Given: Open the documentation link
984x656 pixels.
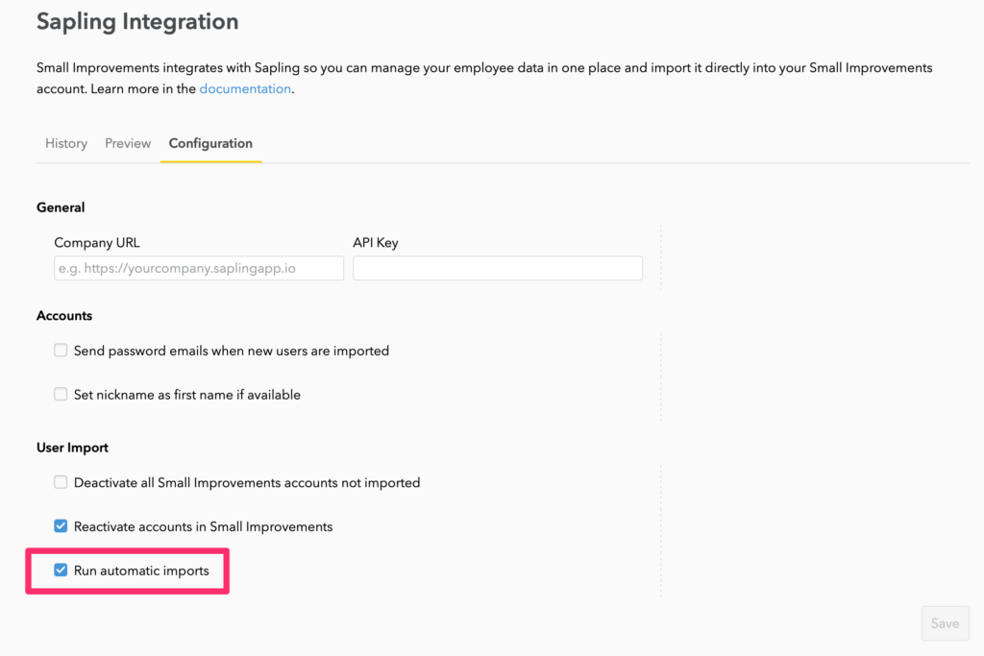Looking at the screenshot, I should coord(245,88).
